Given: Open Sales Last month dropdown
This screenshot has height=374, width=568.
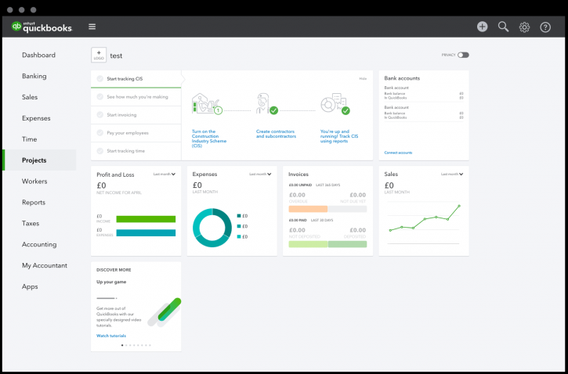Looking at the screenshot, I should tap(452, 174).
